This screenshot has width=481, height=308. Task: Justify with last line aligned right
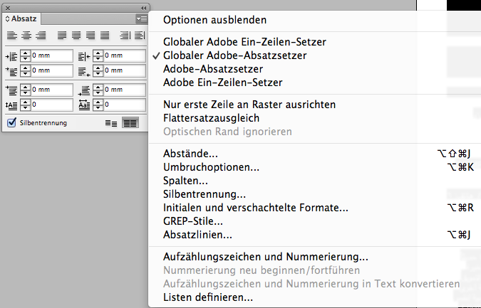90,36
